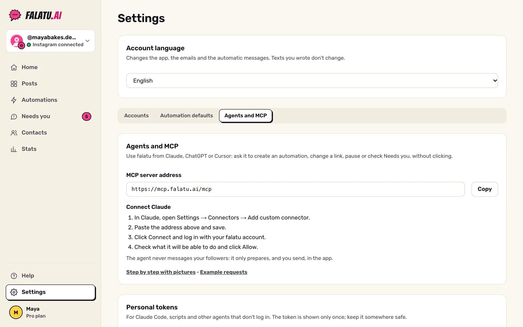Viewport: 523px width, 327px height.
Task: Expand the @mayabakes account switcher chevron
Action: [87, 41]
